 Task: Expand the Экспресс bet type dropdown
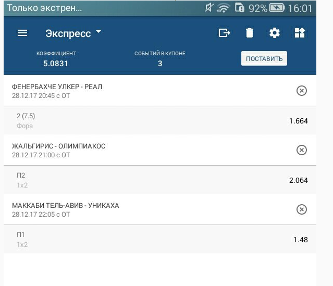click(x=68, y=33)
